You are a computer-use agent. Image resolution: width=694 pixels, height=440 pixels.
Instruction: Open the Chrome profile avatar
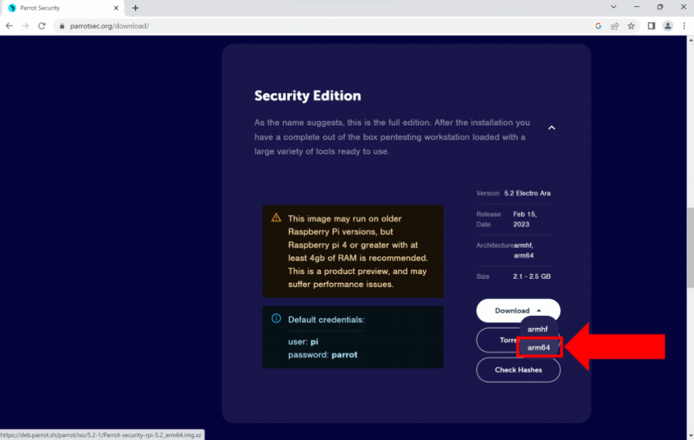tap(668, 26)
